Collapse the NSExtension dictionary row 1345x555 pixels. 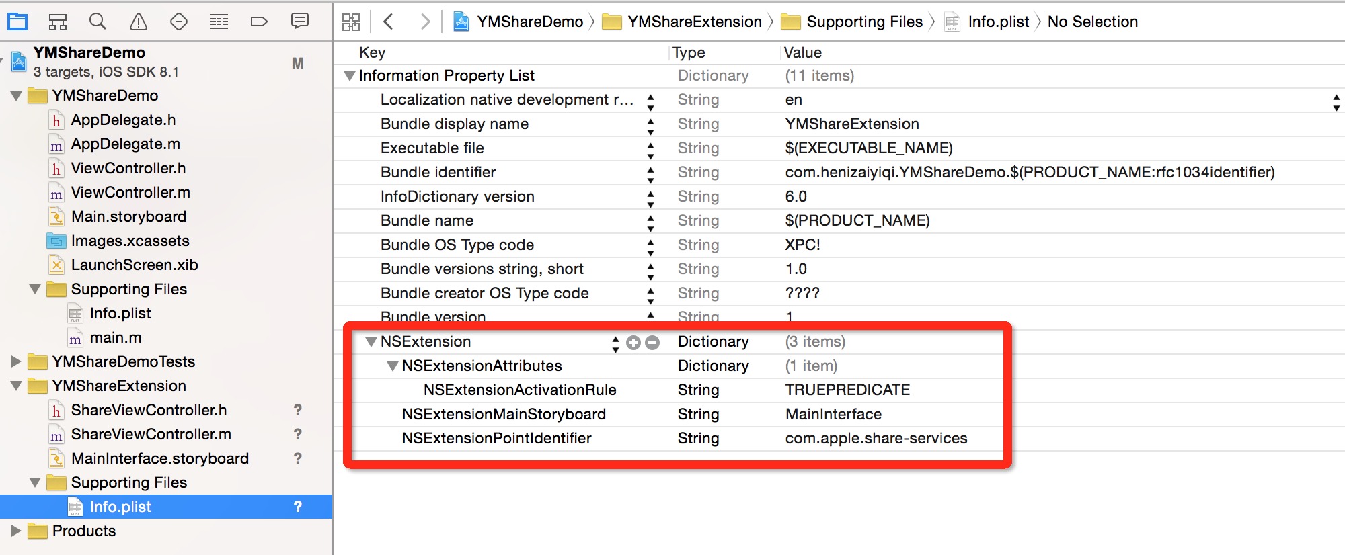point(371,342)
